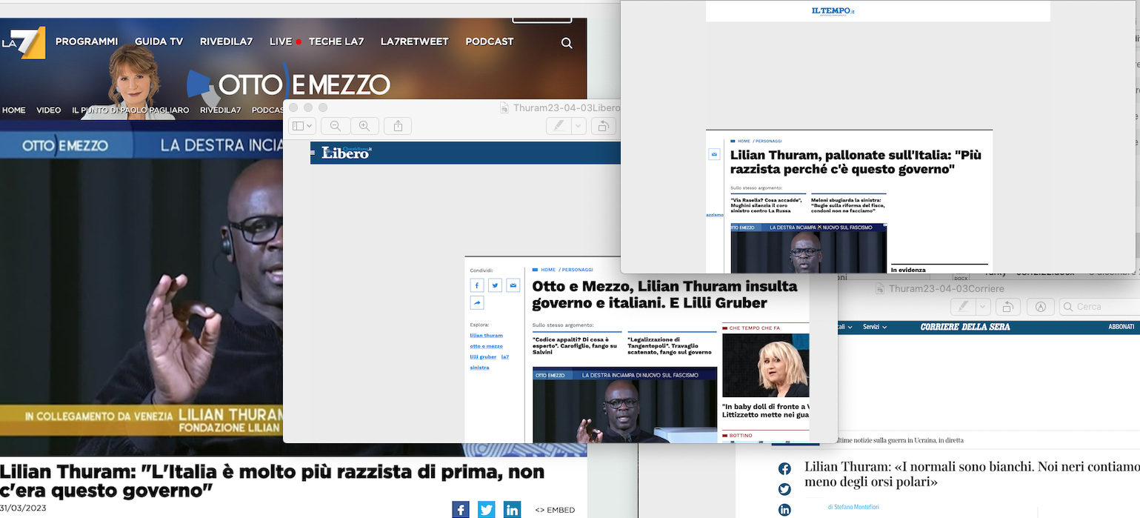Image resolution: width=1140 pixels, height=518 pixels.
Task: Rotate the Libero document with toolbar button
Action: (603, 126)
